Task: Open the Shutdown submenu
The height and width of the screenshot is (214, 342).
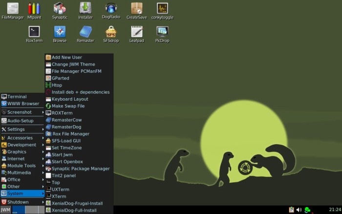Action: pyautogui.click(x=22, y=202)
